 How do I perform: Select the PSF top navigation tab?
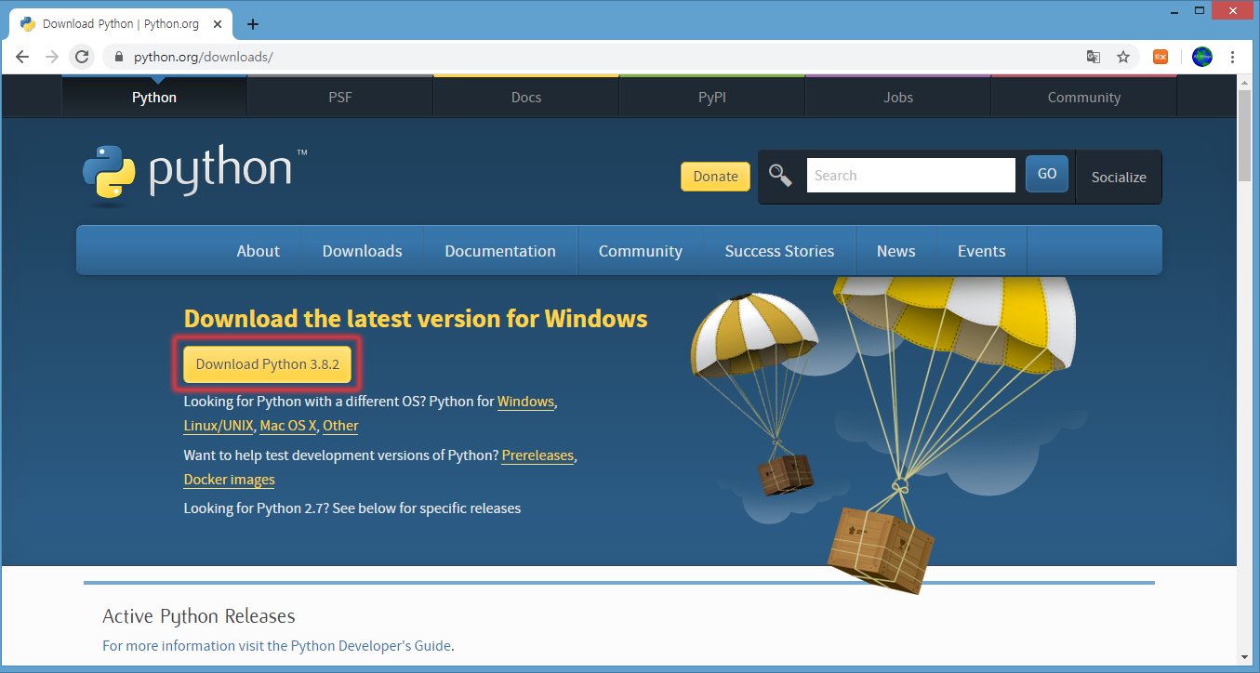point(340,97)
